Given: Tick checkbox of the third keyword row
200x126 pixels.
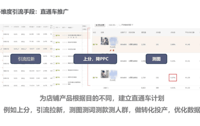Looking at the screenshot, I should coord(54,49).
